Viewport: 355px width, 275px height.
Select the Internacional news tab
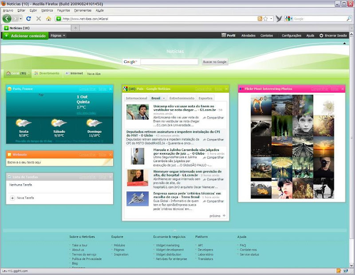[137, 98]
